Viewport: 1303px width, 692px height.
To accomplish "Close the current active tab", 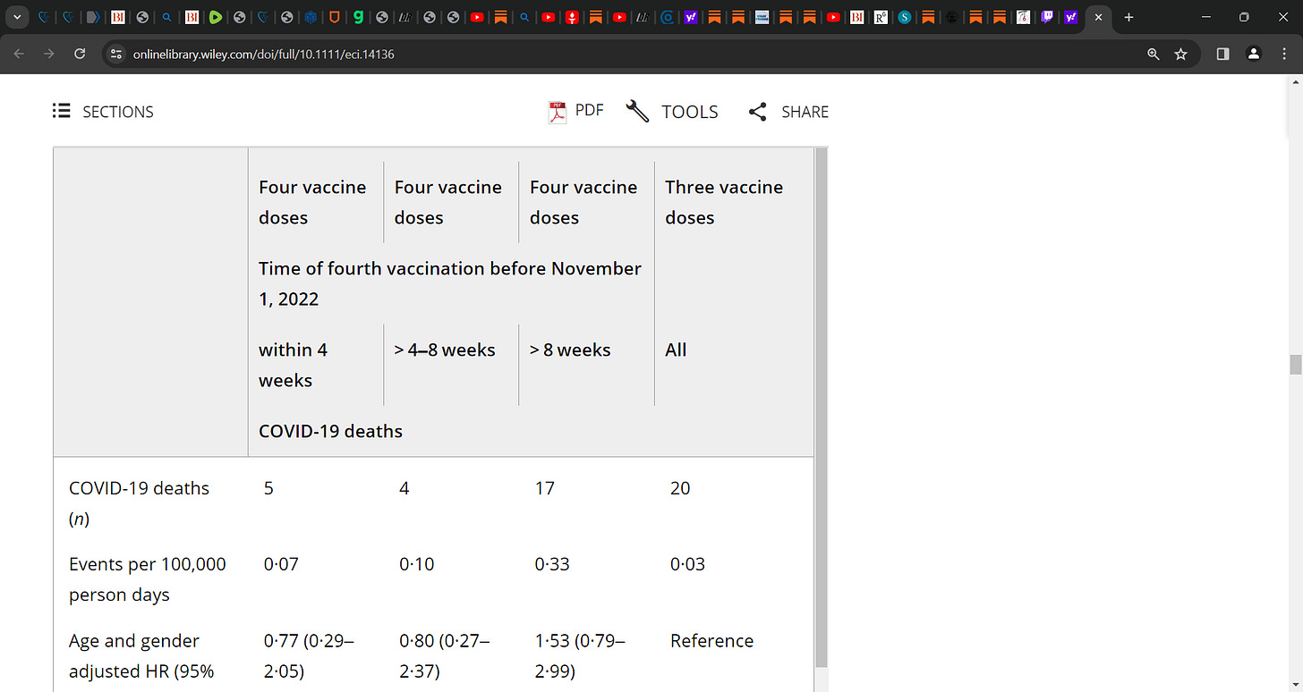I will coord(1098,17).
